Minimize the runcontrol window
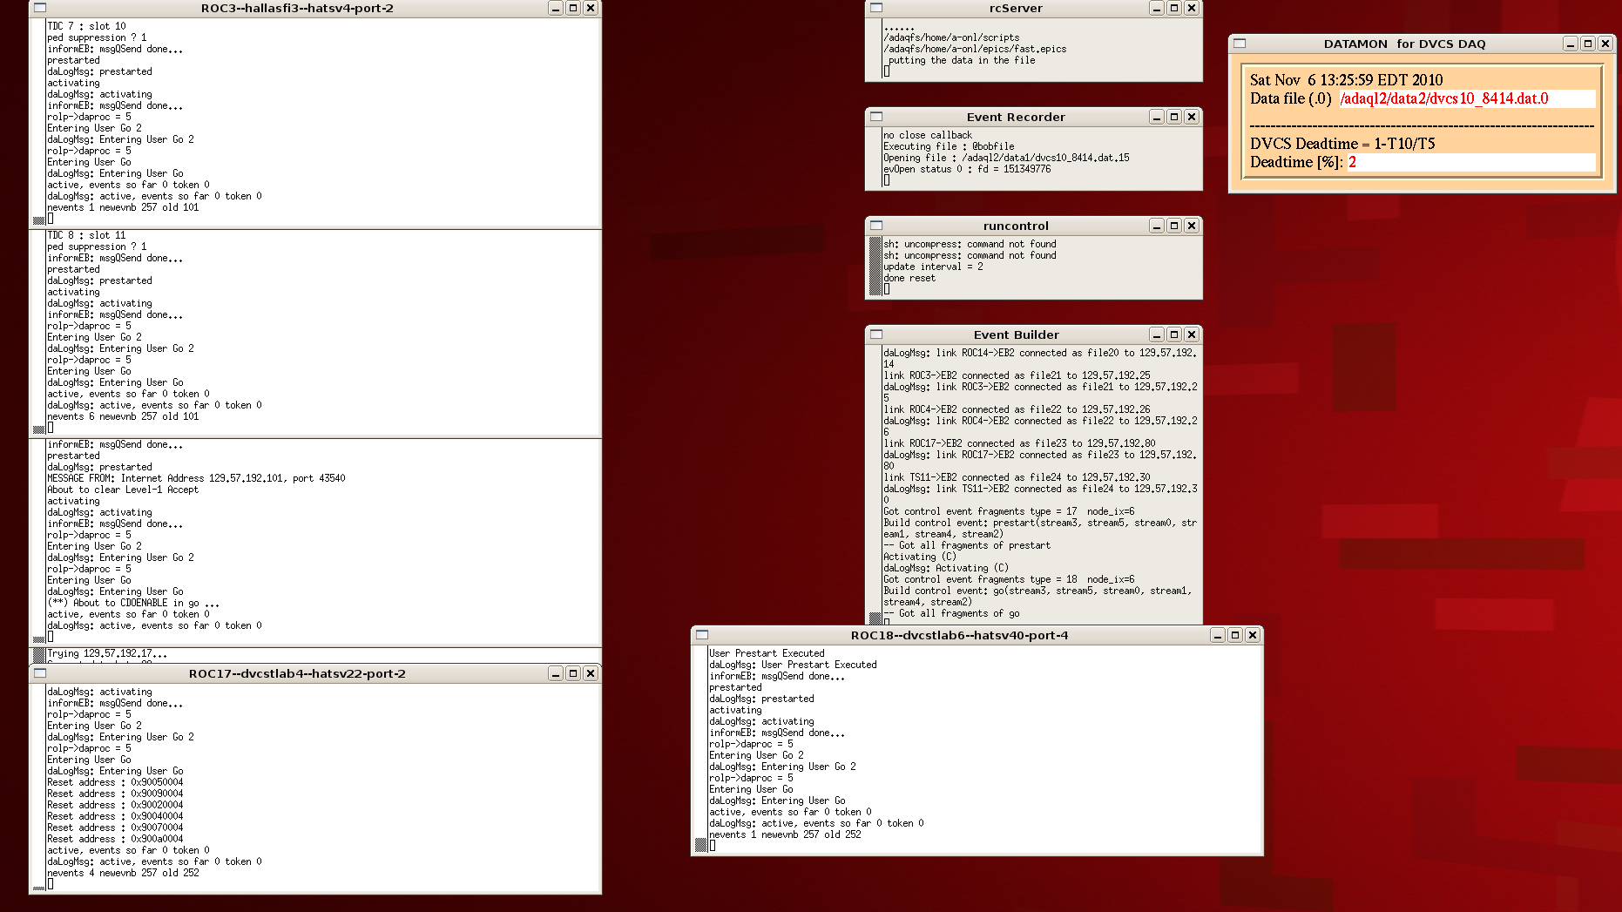The width and height of the screenshot is (1622, 912). (1157, 226)
